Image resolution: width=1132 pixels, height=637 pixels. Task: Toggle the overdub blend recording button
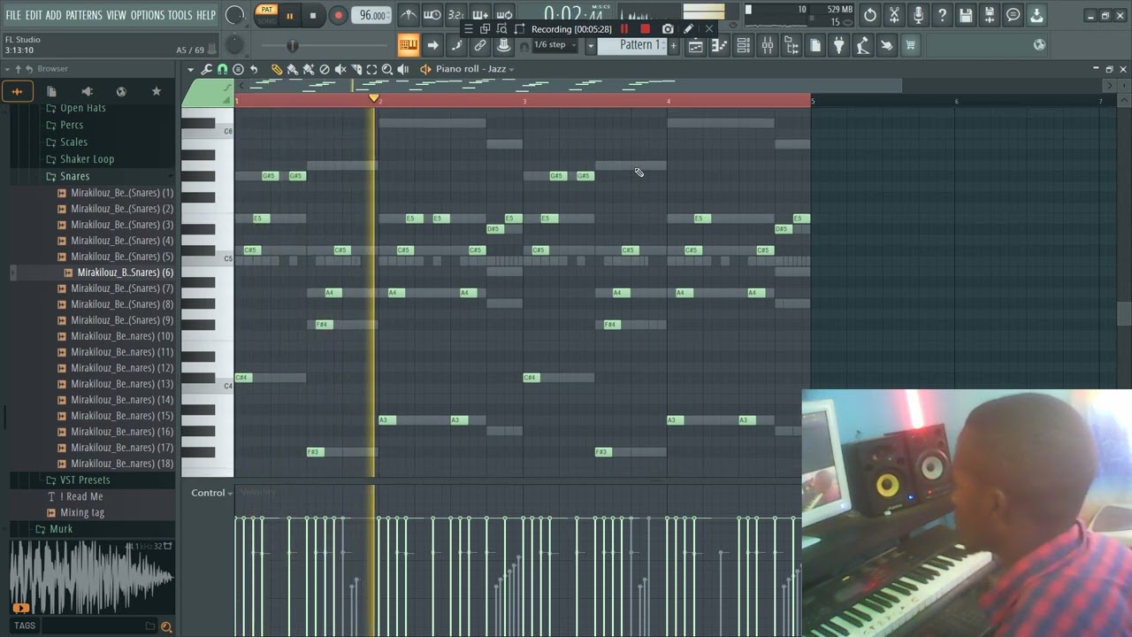point(479,15)
